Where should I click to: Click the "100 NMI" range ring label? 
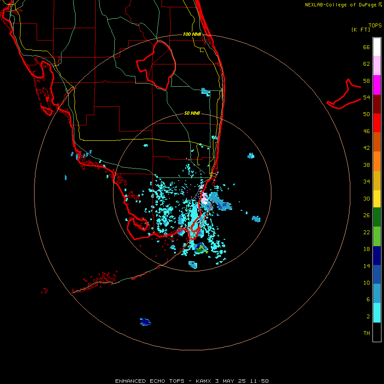(192, 34)
